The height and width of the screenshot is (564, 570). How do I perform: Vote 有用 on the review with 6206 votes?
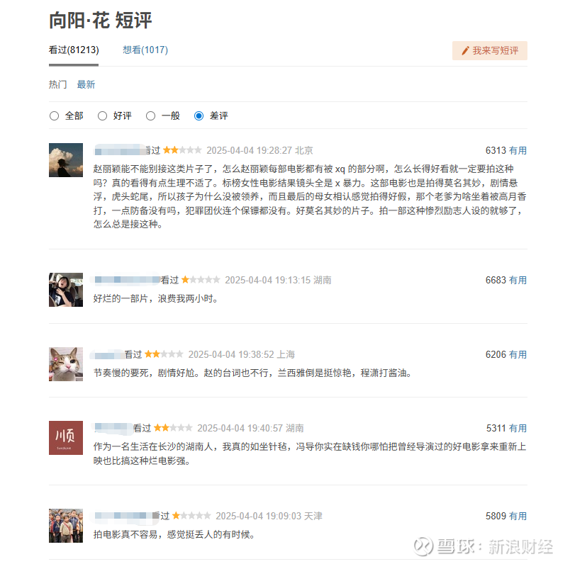518,355
